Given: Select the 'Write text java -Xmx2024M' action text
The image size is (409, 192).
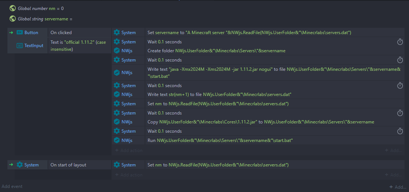Looking at the screenshot, I should tap(274, 73).
